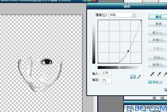This screenshot has width=167, height=112.
Task: Click create new document from state icon
Action: 154,98
